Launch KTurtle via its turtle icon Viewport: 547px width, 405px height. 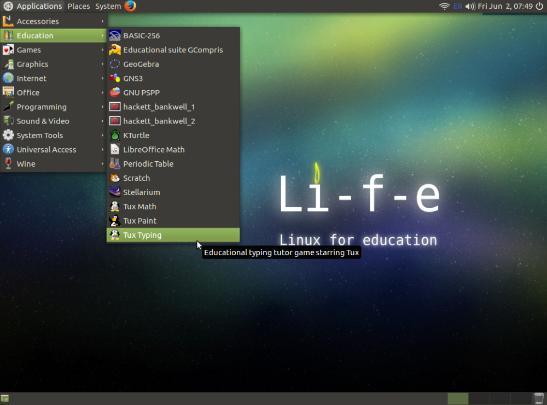pos(115,135)
